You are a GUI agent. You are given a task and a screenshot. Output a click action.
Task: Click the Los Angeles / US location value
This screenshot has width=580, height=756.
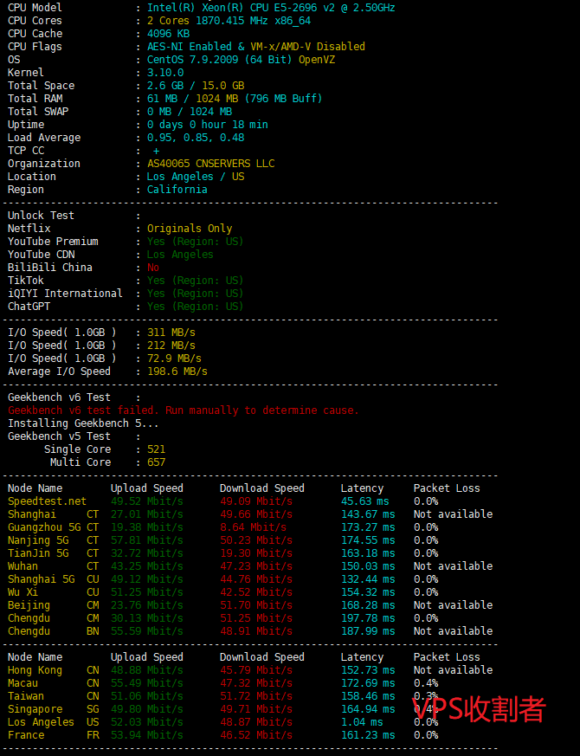[196, 177]
